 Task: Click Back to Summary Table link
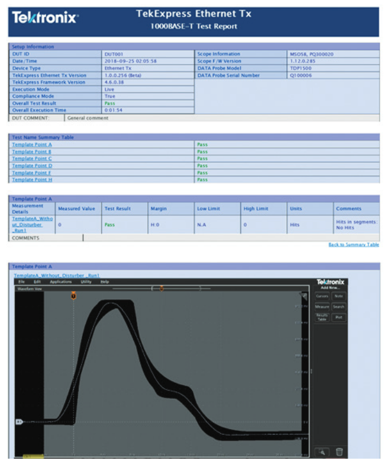(353, 244)
